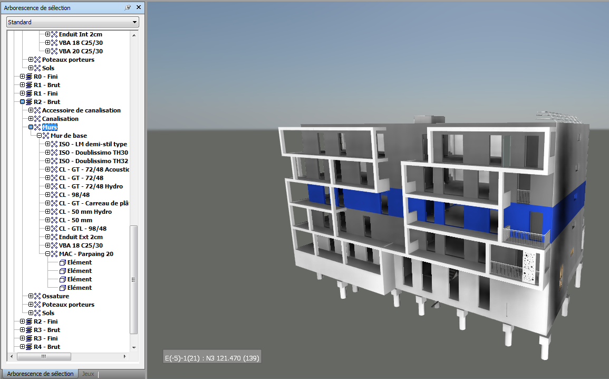The height and width of the screenshot is (379, 609).
Task: Click the layer icon beside R0 - Fini
Action: (x=29, y=77)
